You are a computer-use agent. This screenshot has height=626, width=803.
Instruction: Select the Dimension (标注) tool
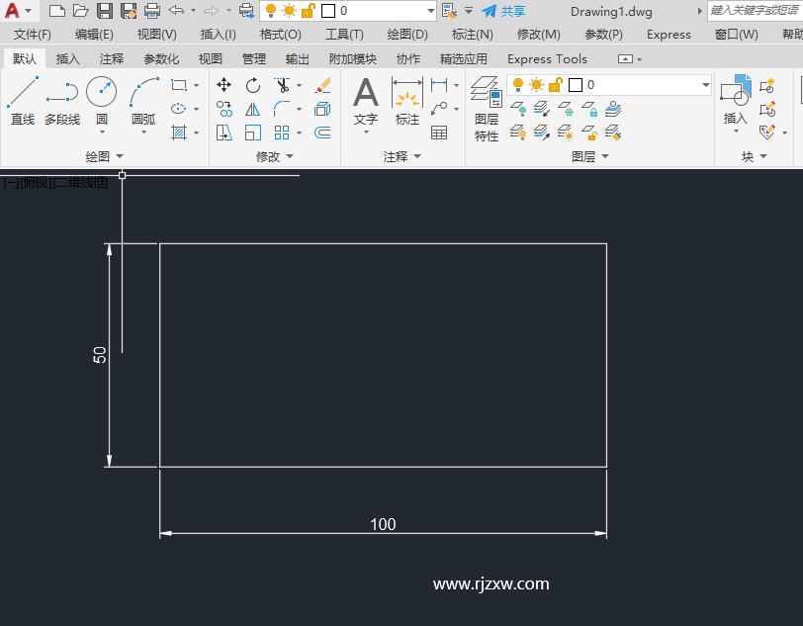pos(407,101)
